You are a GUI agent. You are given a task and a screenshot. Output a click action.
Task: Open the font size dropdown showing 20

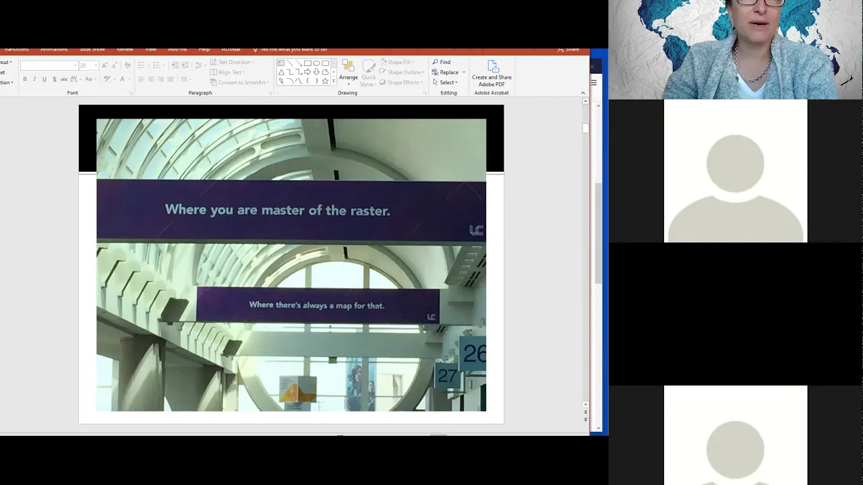pos(88,65)
